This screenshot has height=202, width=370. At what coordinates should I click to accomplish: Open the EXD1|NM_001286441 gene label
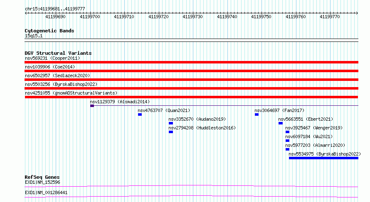[x=46, y=192]
